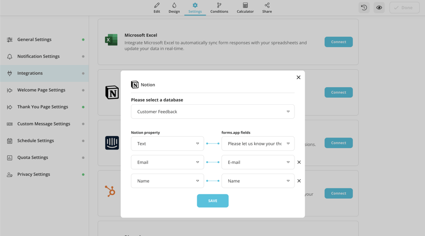Open the Share options
This screenshot has width=425, height=236.
267,8
